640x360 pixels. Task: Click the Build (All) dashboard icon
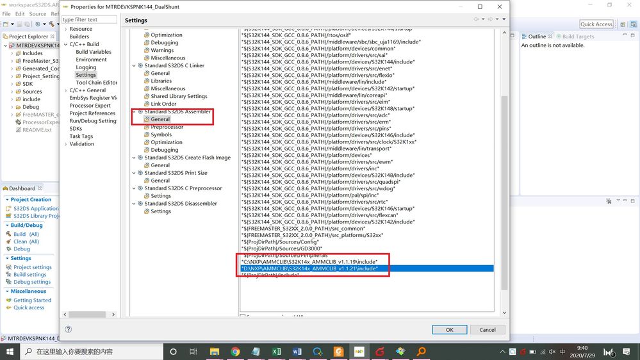click(8, 234)
